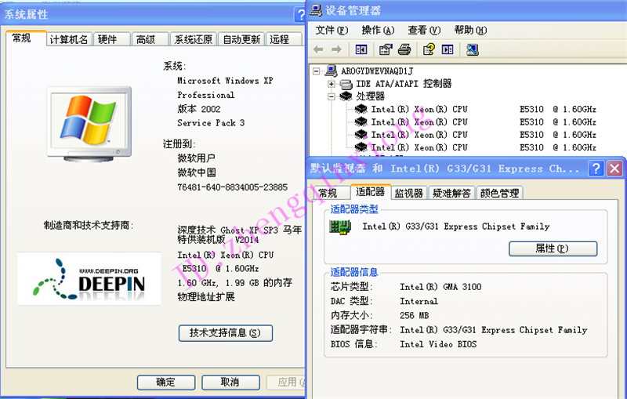Image resolution: width=627 pixels, height=399 pixels.
Task: Switch to the 远程 tab
Action: pos(283,39)
